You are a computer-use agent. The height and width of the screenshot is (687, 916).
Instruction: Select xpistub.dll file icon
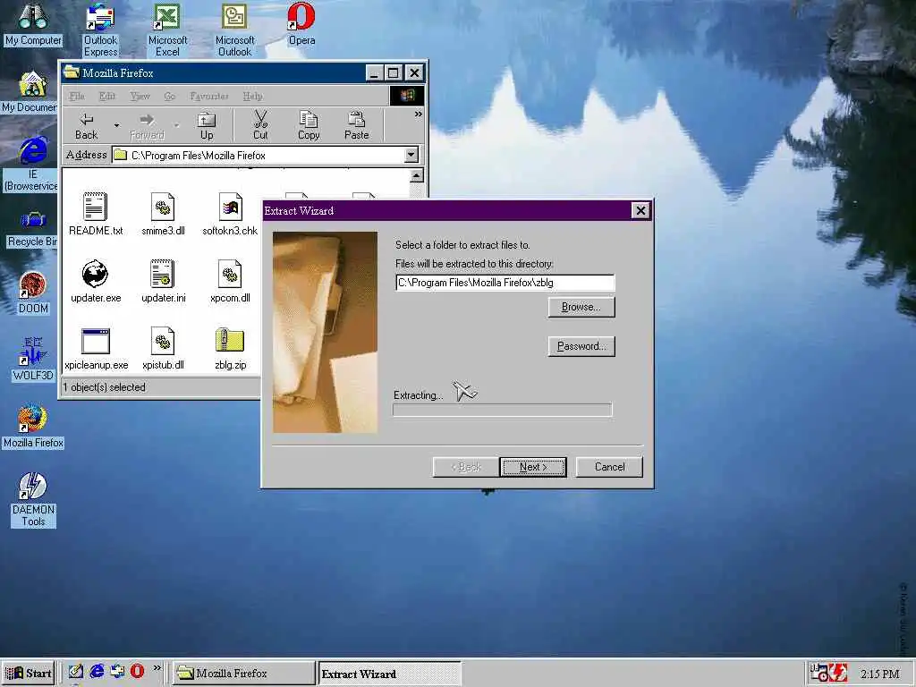[163, 348]
